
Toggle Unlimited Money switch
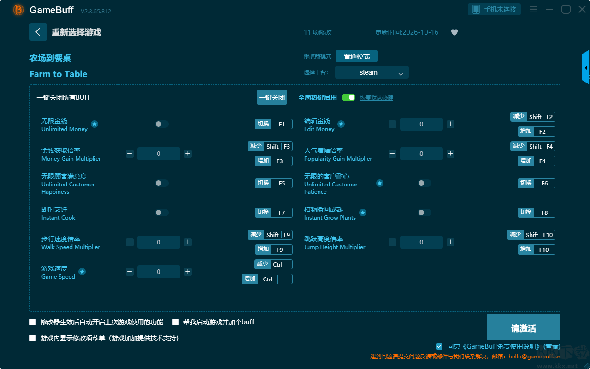(x=162, y=124)
